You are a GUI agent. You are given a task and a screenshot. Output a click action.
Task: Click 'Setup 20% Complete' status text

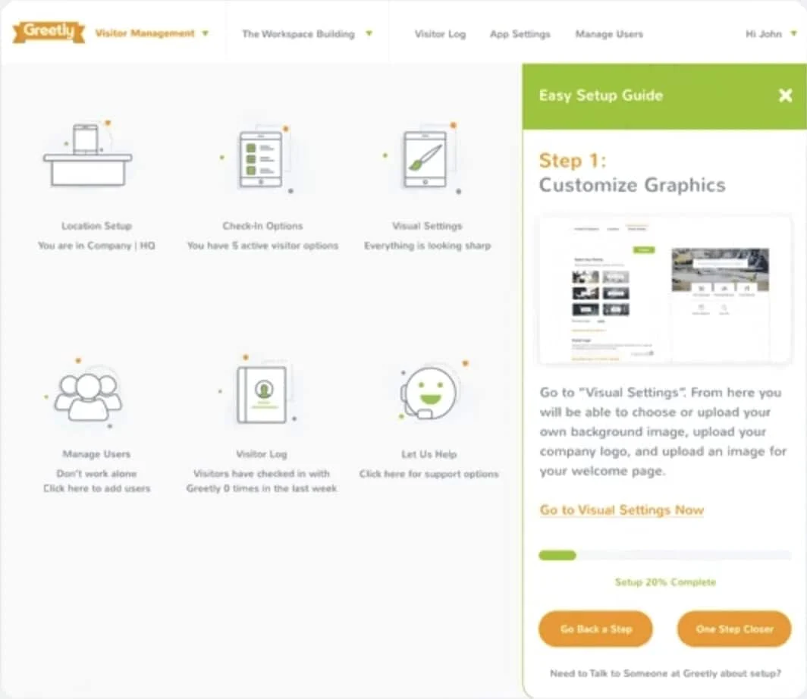click(x=665, y=581)
